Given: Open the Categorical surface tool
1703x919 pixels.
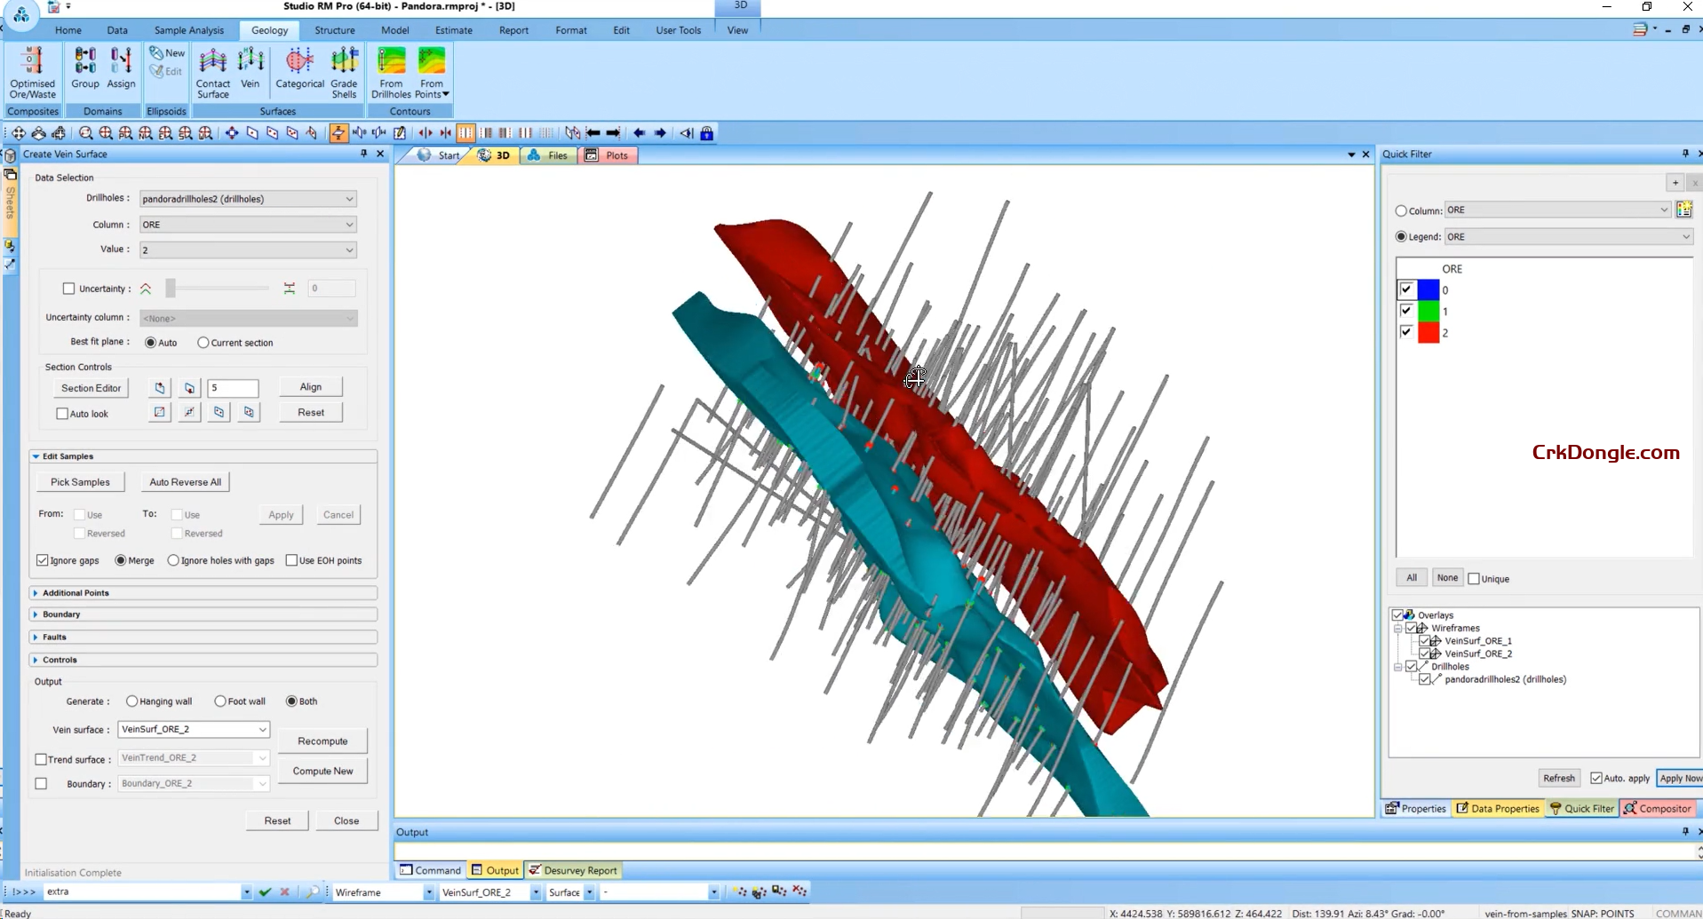Looking at the screenshot, I should pos(299,68).
